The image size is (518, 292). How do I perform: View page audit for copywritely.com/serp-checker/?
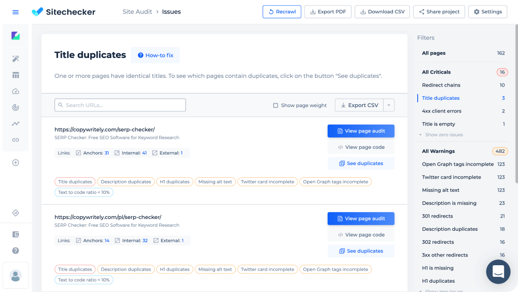(x=361, y=131)
